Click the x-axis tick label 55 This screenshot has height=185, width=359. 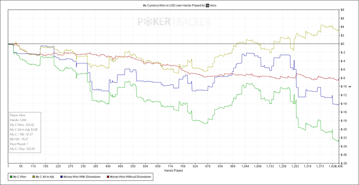click(21, 167)
